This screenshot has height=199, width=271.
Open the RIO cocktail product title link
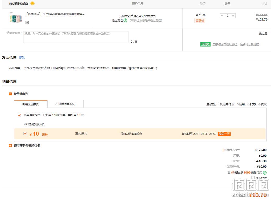(57, 14)
